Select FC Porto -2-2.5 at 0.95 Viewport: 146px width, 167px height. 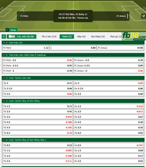click(x=38, y=65)
